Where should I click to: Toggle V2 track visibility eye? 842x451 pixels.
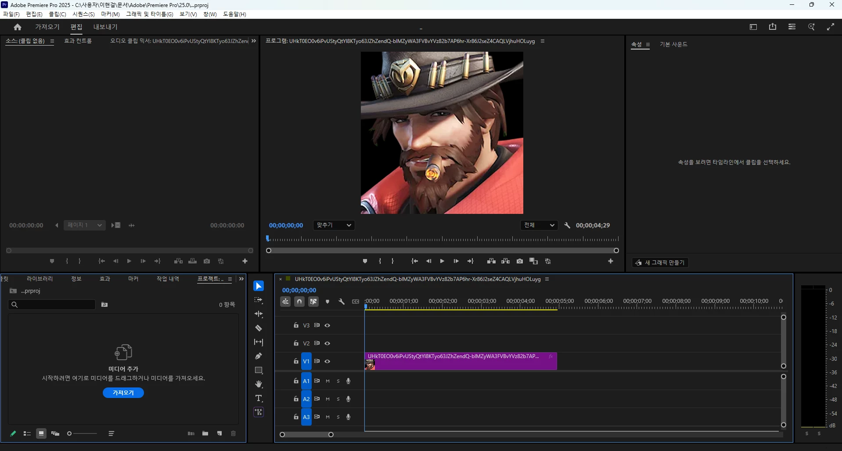pyautogui.click(x=327, y=344)
